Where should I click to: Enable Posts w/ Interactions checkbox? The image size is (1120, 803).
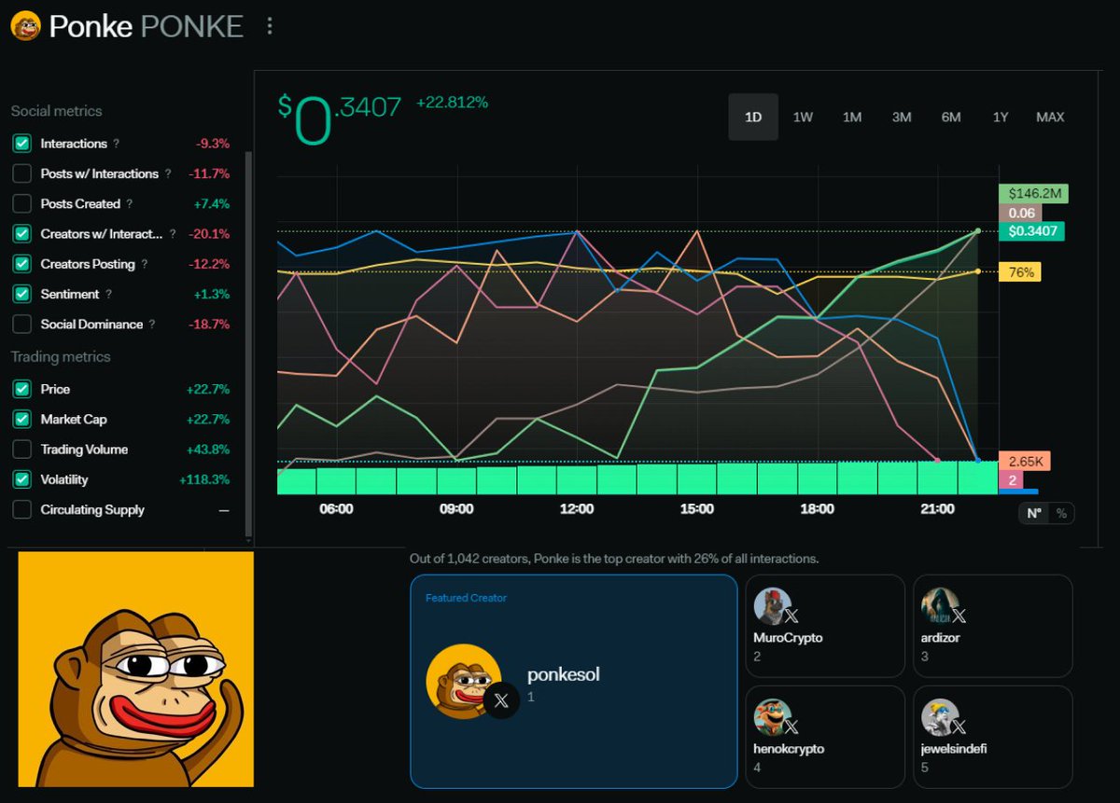click(x=21, y=173)
